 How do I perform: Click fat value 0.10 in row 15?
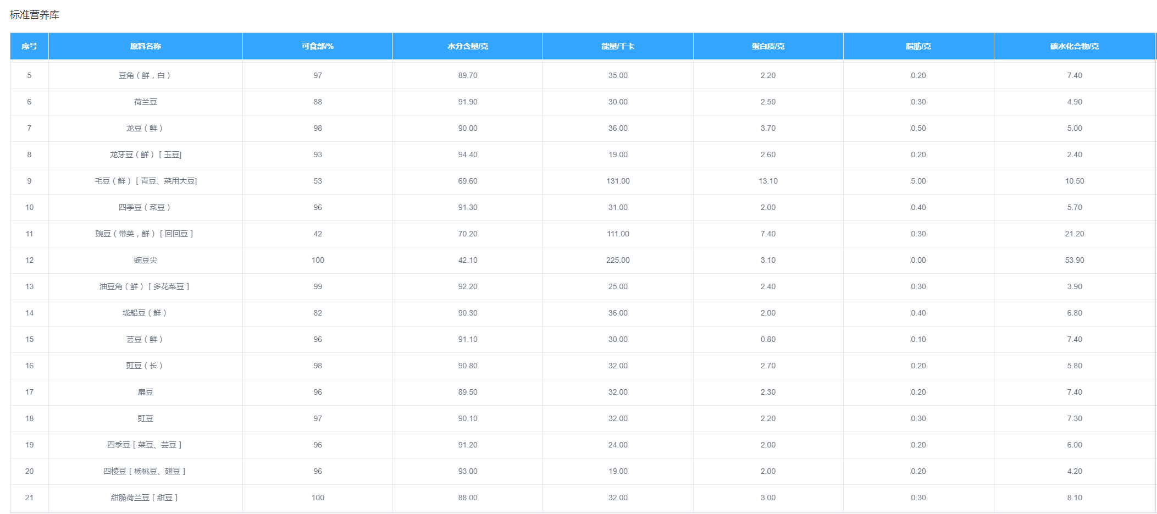point(918,339)
